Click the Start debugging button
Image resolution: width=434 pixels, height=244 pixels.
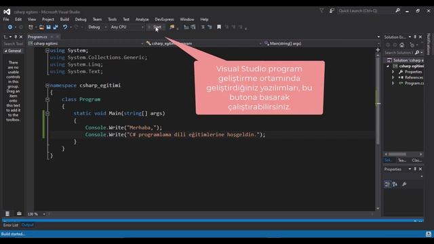click(156, 27)
